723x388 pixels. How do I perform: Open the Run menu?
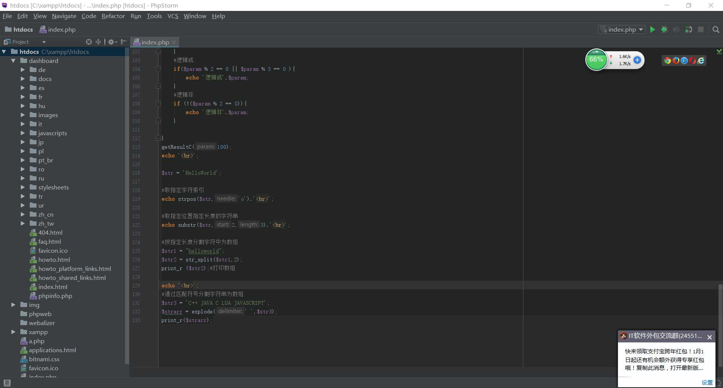coord(136,16)
